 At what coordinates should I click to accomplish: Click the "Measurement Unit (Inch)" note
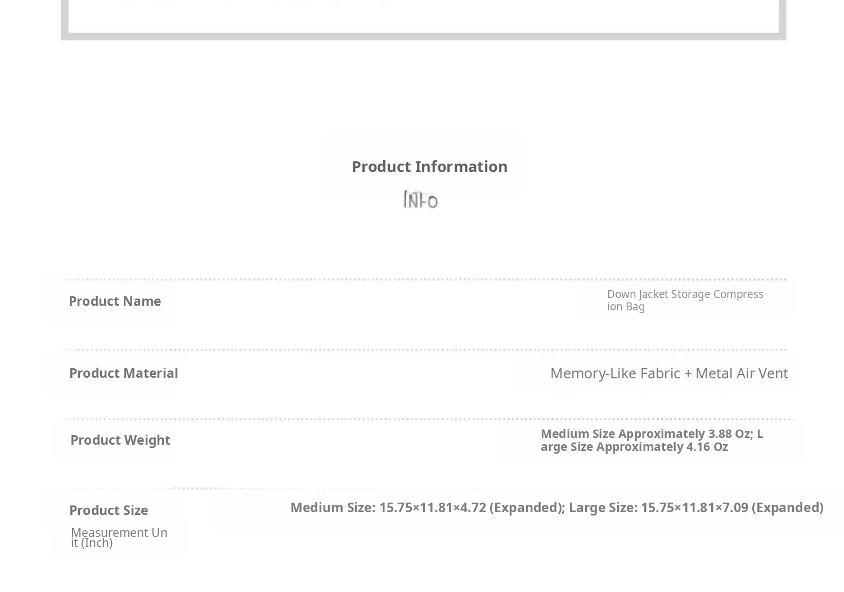tap(119, 537)
